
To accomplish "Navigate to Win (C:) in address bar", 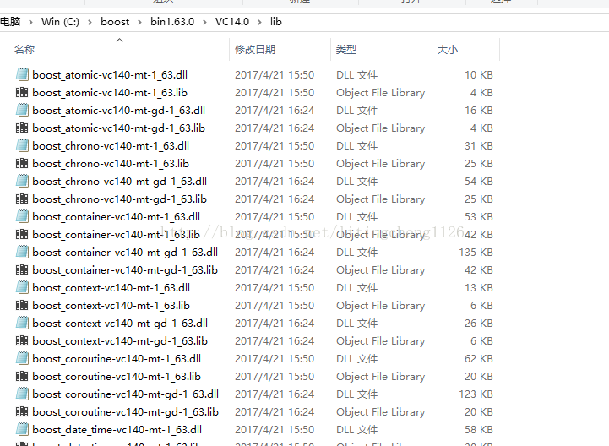I will (60, 22).
